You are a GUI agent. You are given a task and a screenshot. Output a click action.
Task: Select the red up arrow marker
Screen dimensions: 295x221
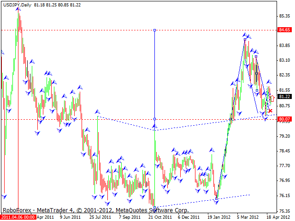click(272, 98)
